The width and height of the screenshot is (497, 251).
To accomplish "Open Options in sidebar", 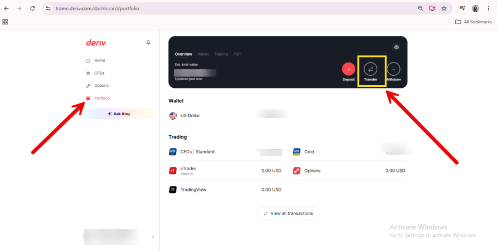I will (97, 86).
